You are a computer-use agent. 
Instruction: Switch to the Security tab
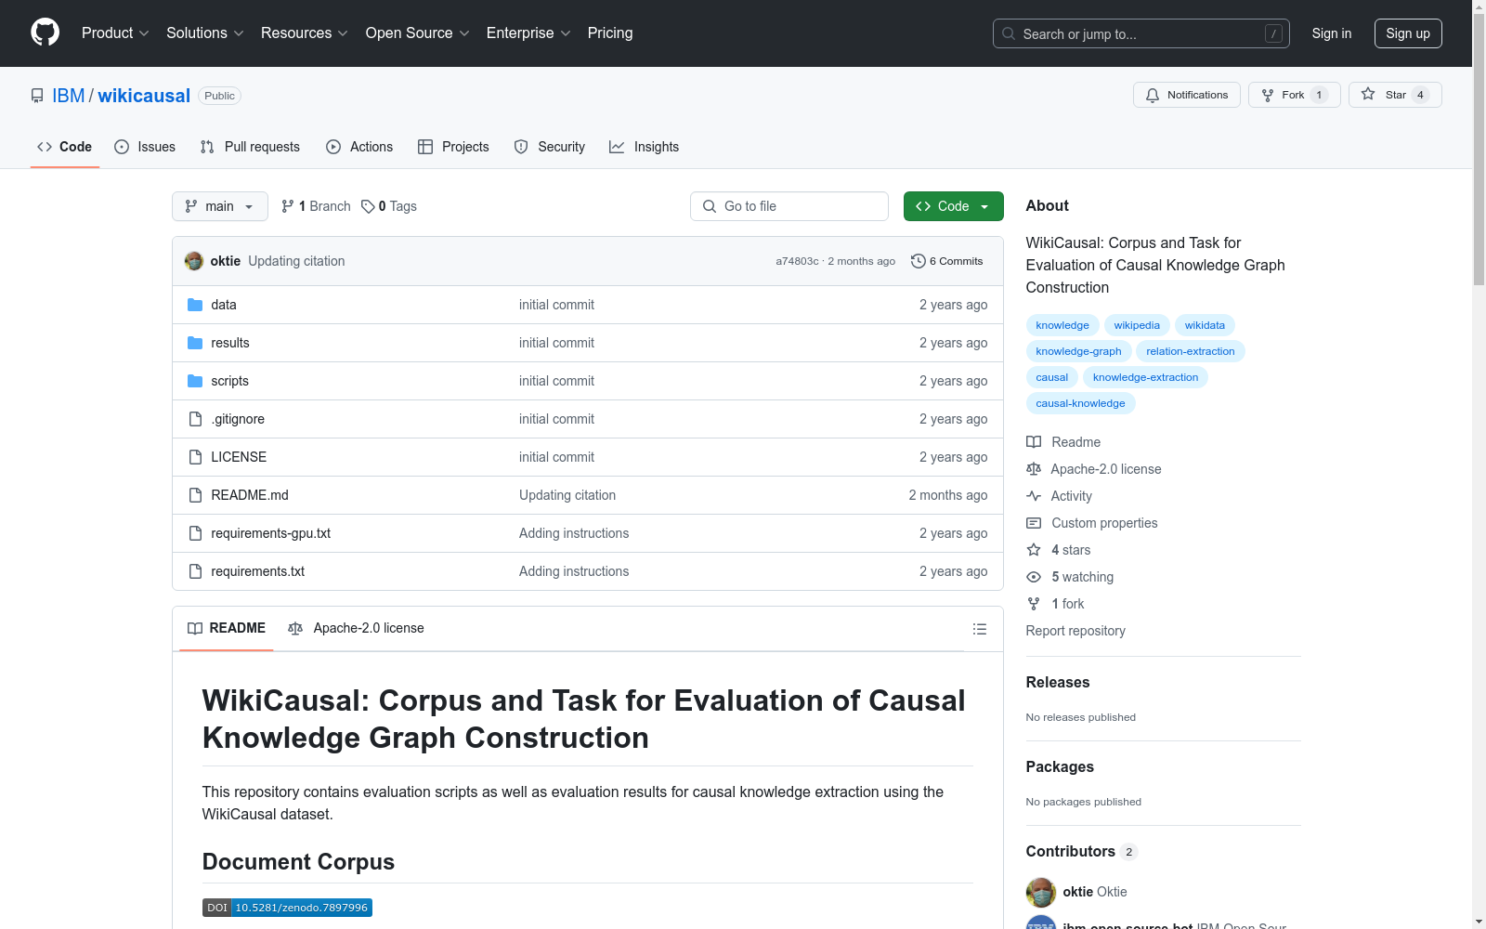tap(550, 147)
